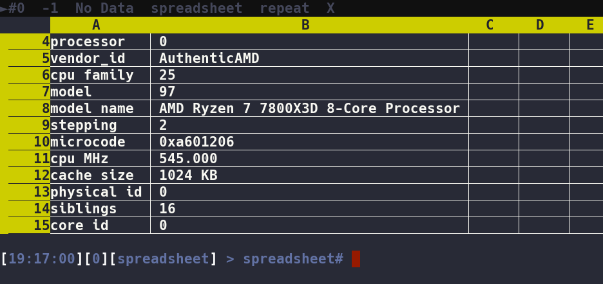Click the 'No Data' status text
Image resolution: width=603 pixels, height=284 pixels.
click(104, 8)
